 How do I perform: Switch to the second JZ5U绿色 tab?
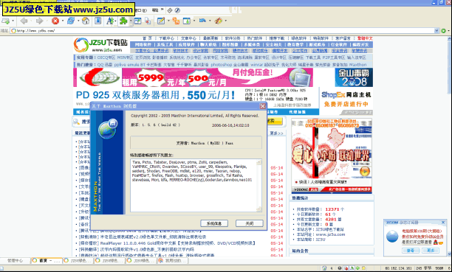point(78,260)
